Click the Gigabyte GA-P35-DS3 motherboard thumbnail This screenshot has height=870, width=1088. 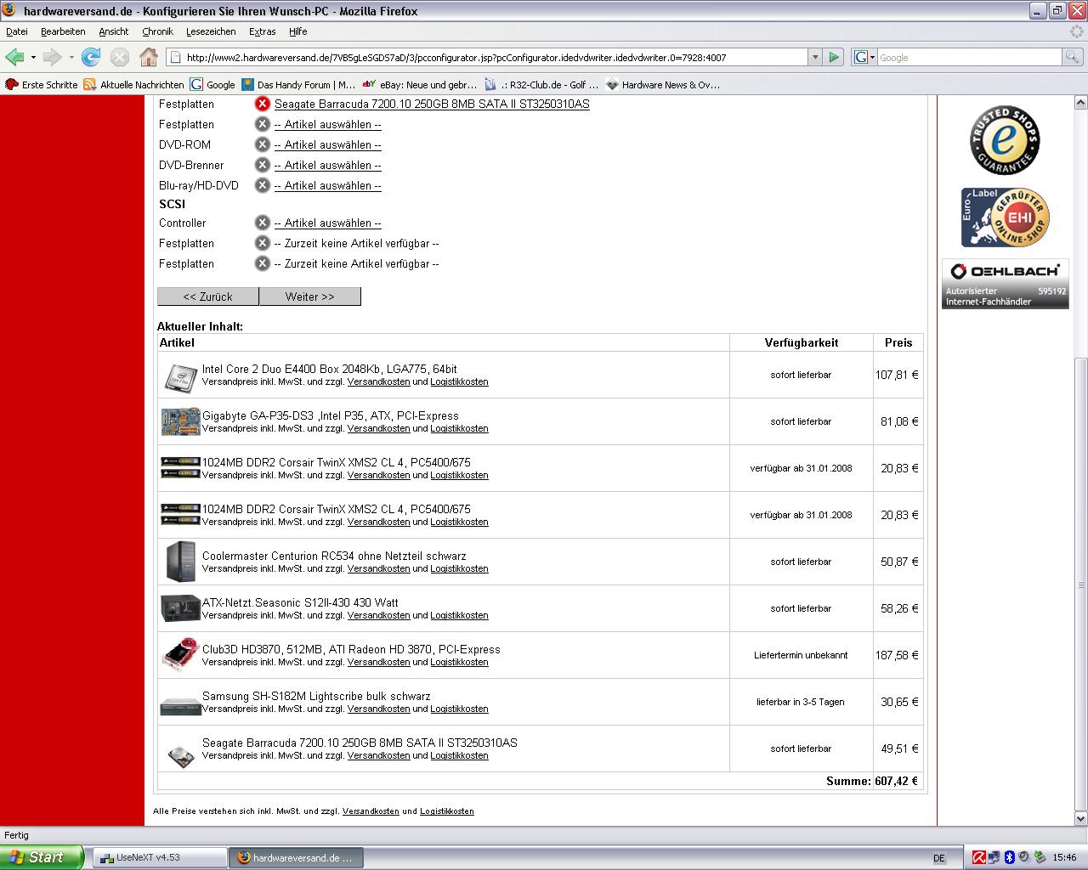[x=180, y=421]
